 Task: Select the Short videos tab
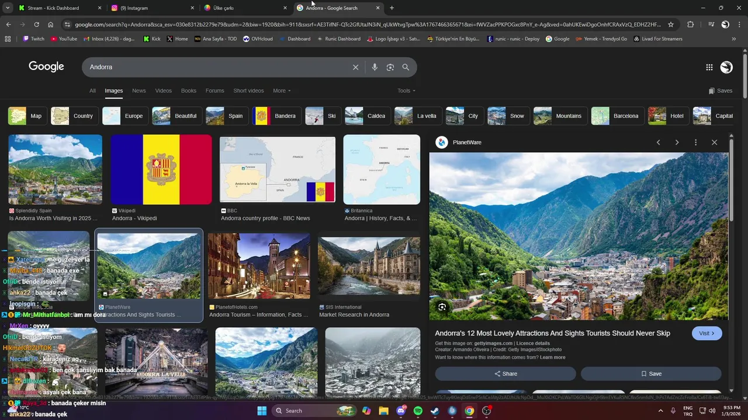click(248, 90)
